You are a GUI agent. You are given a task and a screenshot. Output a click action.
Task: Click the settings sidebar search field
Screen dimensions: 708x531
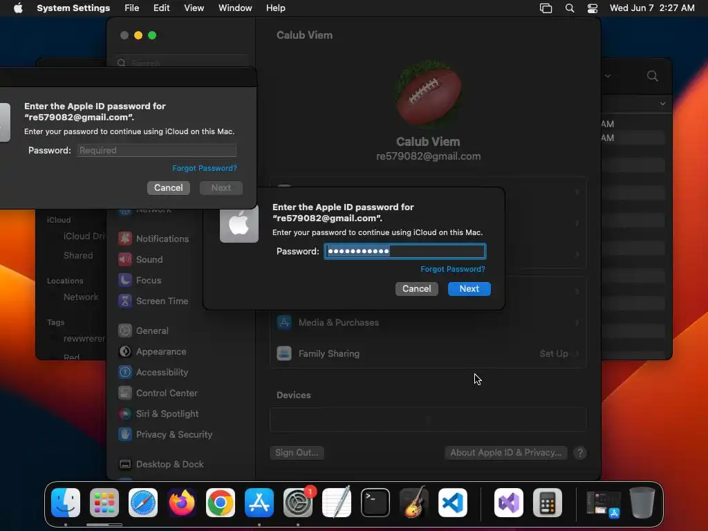pos(182,63)
